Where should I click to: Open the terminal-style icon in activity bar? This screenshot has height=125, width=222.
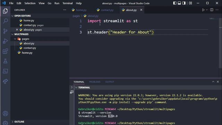coord(5,71)
